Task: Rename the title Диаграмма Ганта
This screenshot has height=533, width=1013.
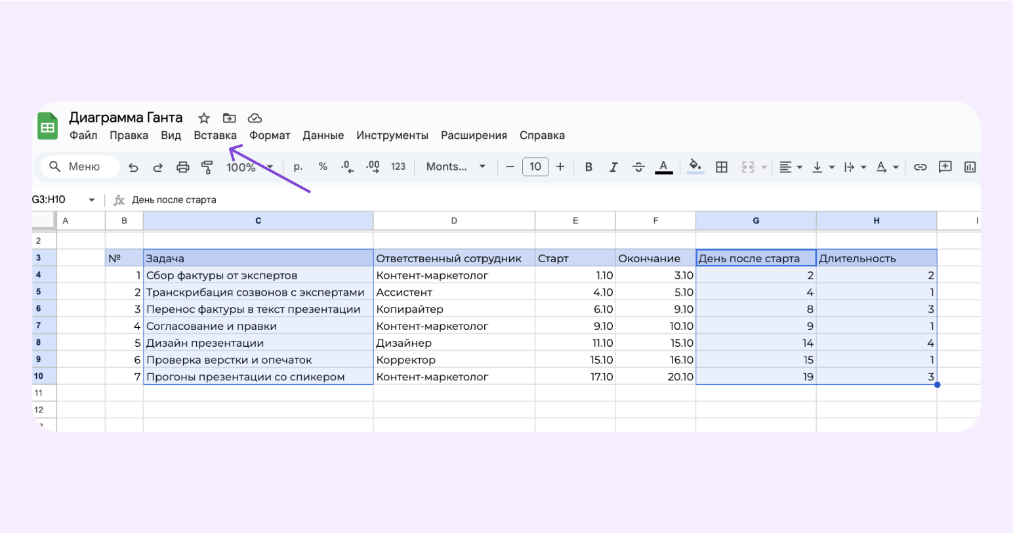Action: [126, 117]
